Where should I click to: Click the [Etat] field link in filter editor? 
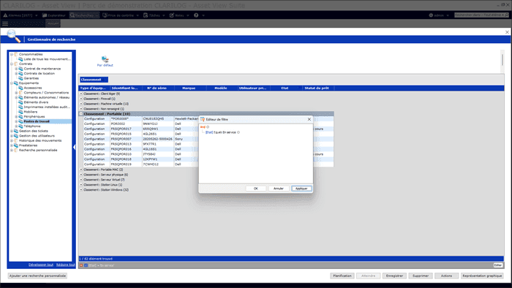209,132
